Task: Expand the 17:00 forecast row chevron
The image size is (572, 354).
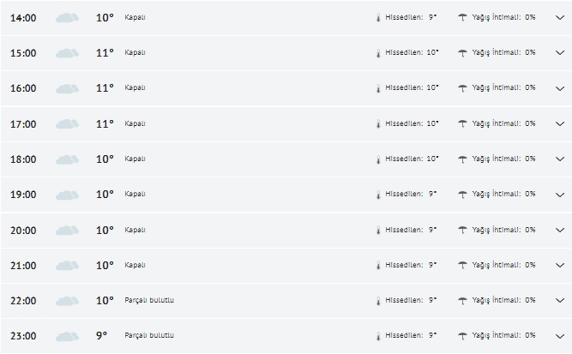Action: (x=560, y=124)
